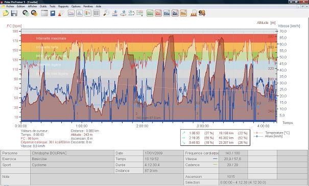Click the 1:00:00 mark on time axis
309x186 pixels.
click(x=82, y=126)
